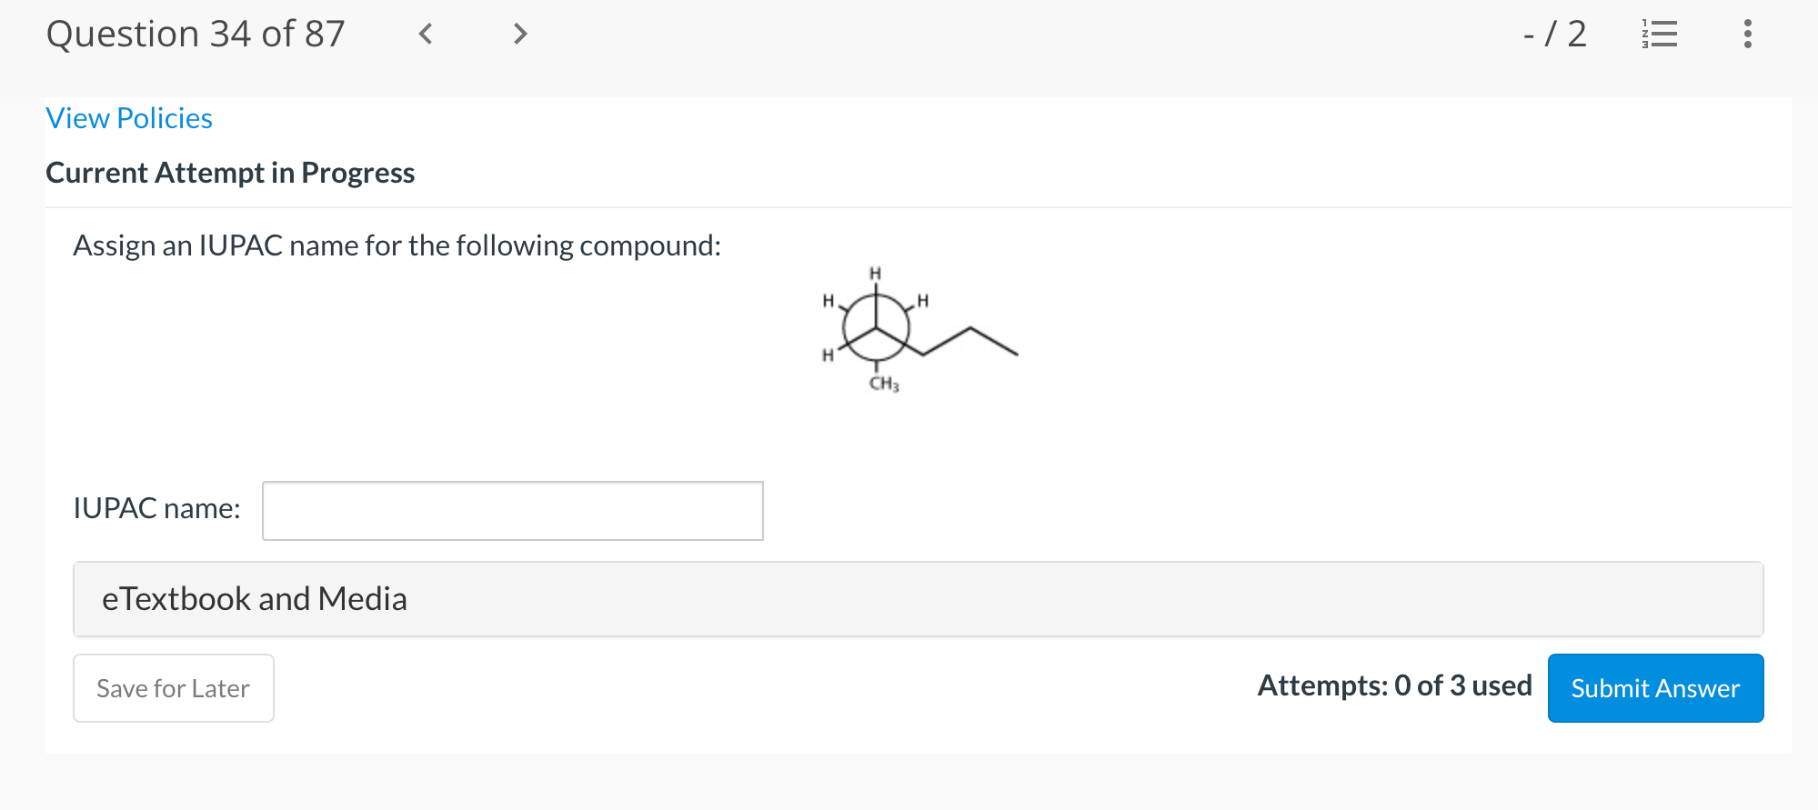The image size is (1818, 810).
Task: Click the Save for Later button
Action: click(x=174, y=688)
